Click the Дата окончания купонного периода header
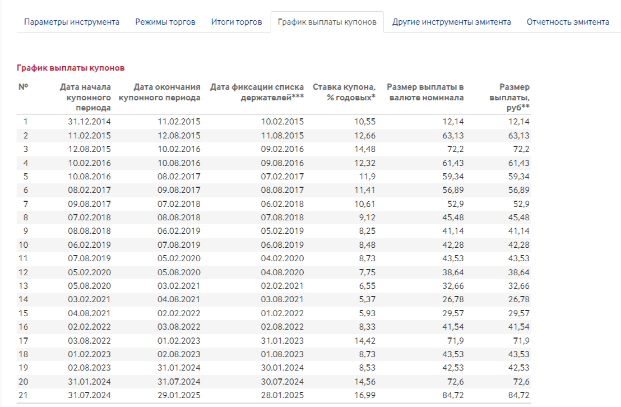This screenshot has width=621, height=407. pos(160,92)
